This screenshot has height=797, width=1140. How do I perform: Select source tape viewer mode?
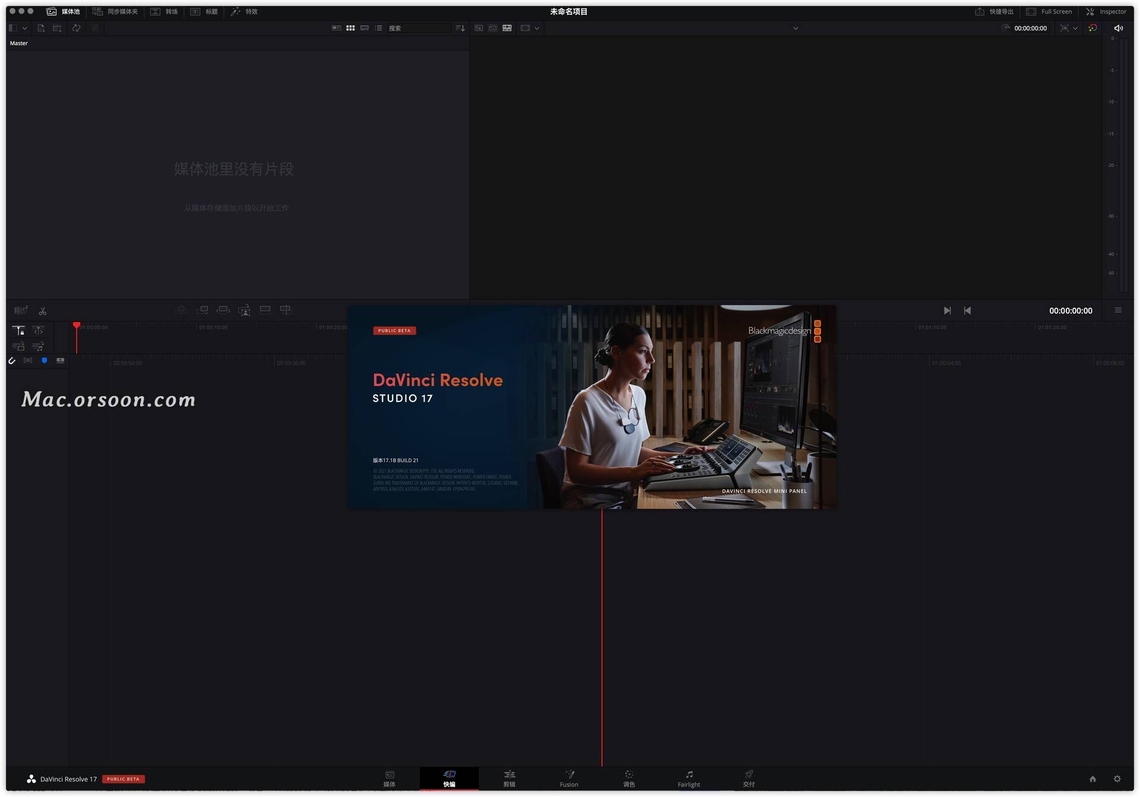point(493,28)
